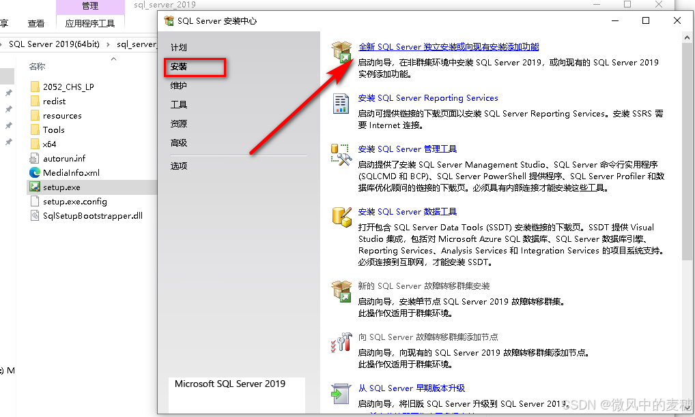Click the new standalone installation box icon

coord(341,52)
